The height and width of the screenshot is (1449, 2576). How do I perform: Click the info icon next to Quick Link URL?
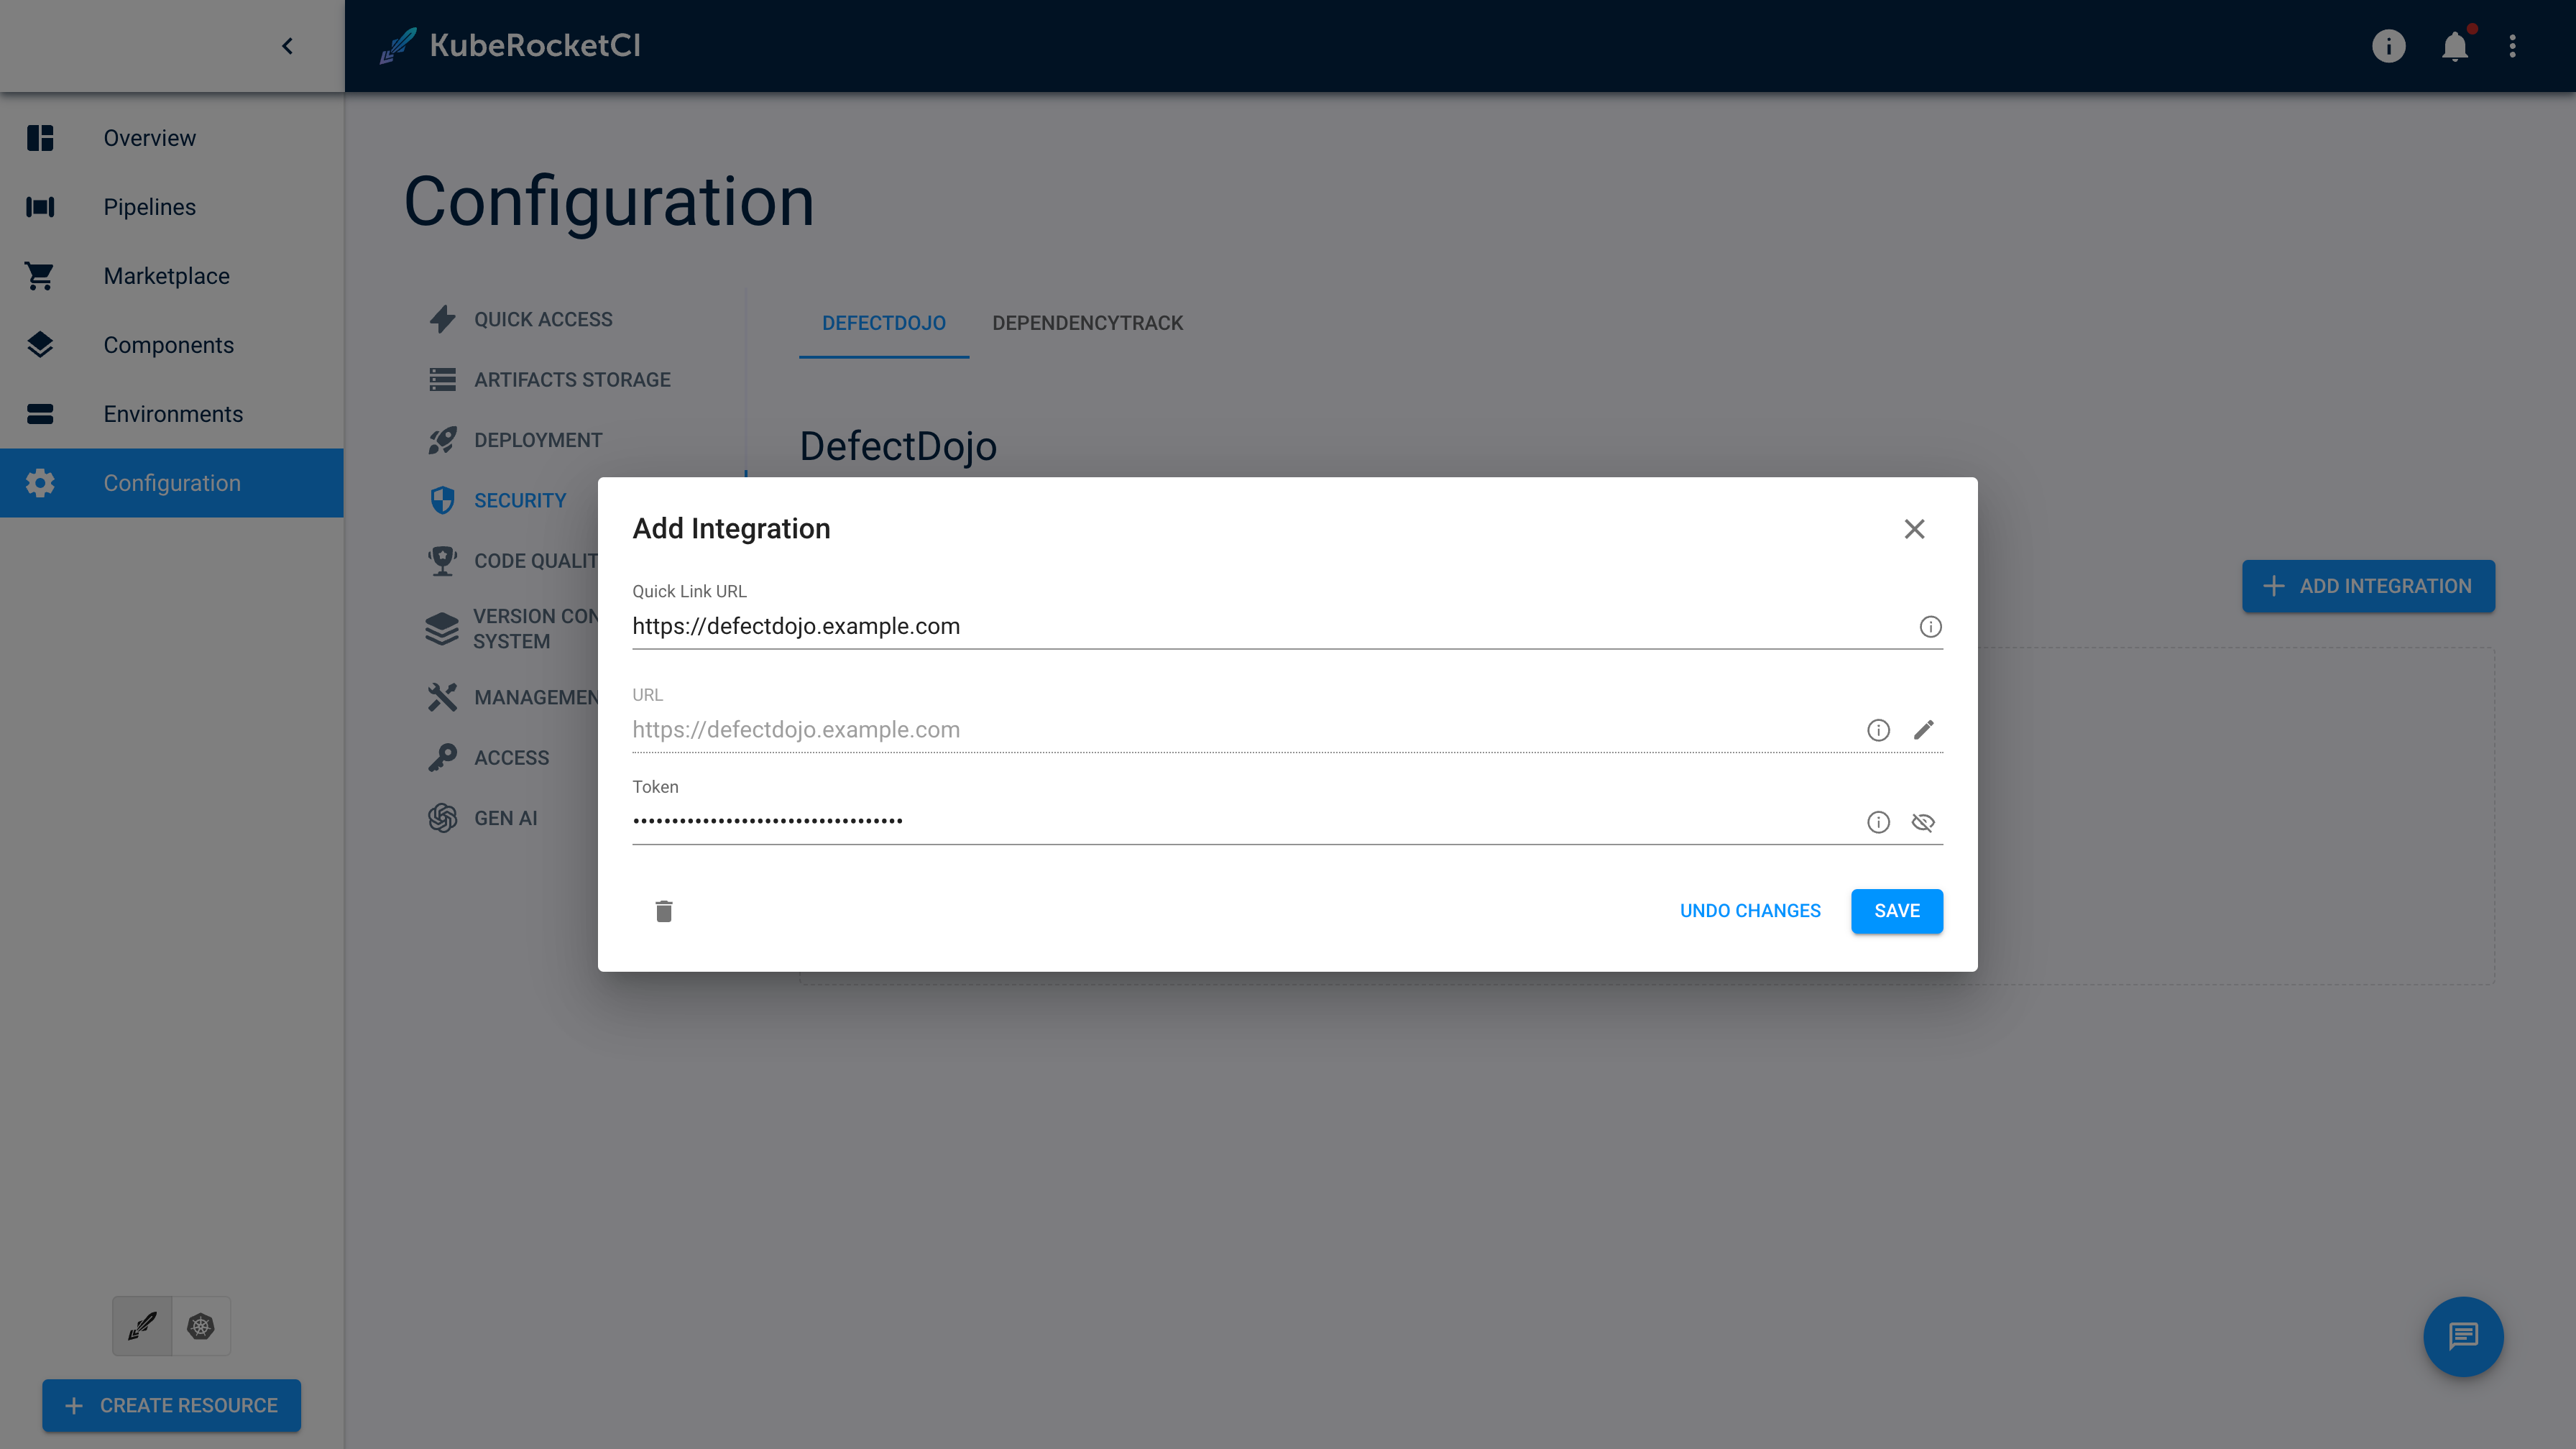pyautogui.click(x=1931, y=626)
